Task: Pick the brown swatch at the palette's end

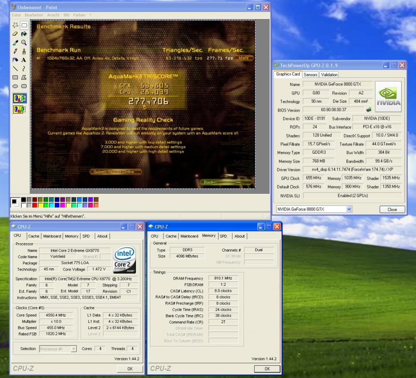Action: [96, 200]
